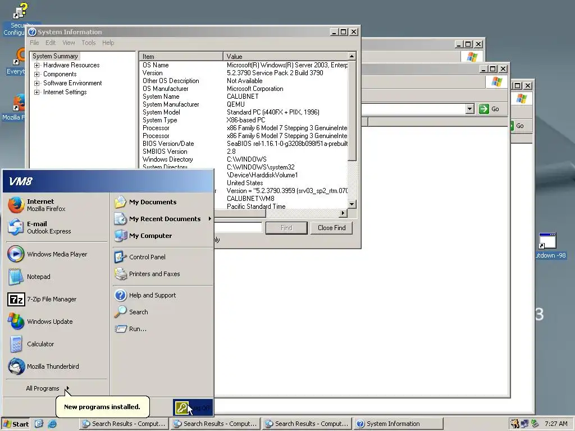Expand the Internet Settings tree node
Image resolution: width=575 pixels, height=431 pixels.
(36, 93)
